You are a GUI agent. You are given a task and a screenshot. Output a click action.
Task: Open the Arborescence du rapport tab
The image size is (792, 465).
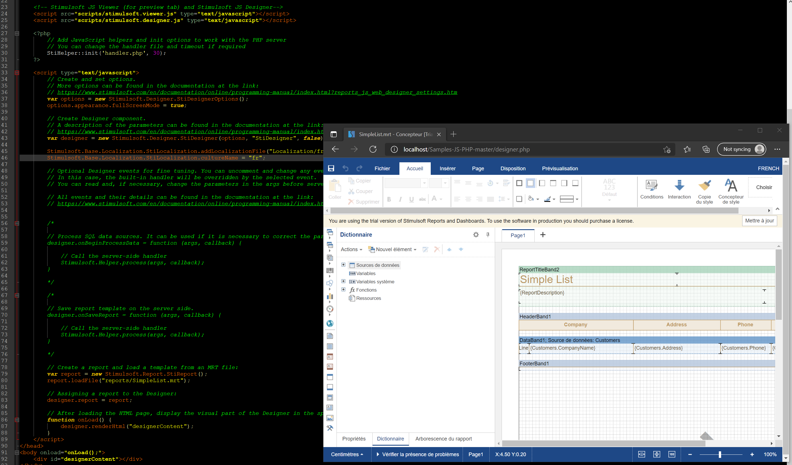tap(443, 439)
